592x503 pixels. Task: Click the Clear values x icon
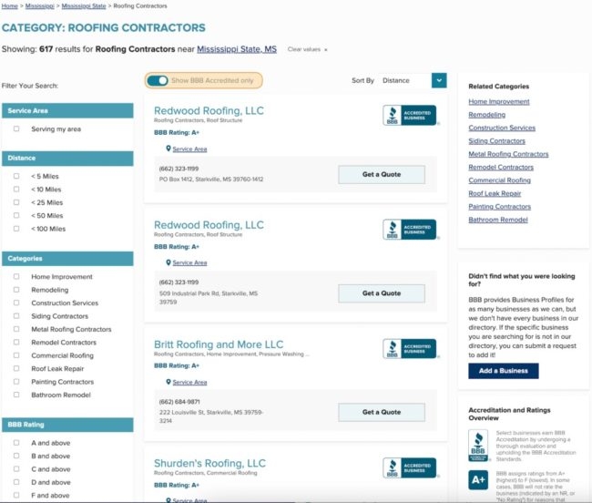[326, 49]
